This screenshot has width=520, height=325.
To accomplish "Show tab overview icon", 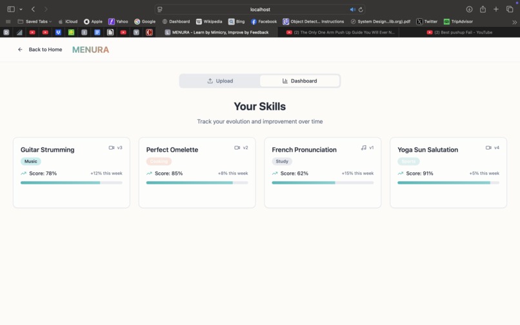I will point(510,9).
